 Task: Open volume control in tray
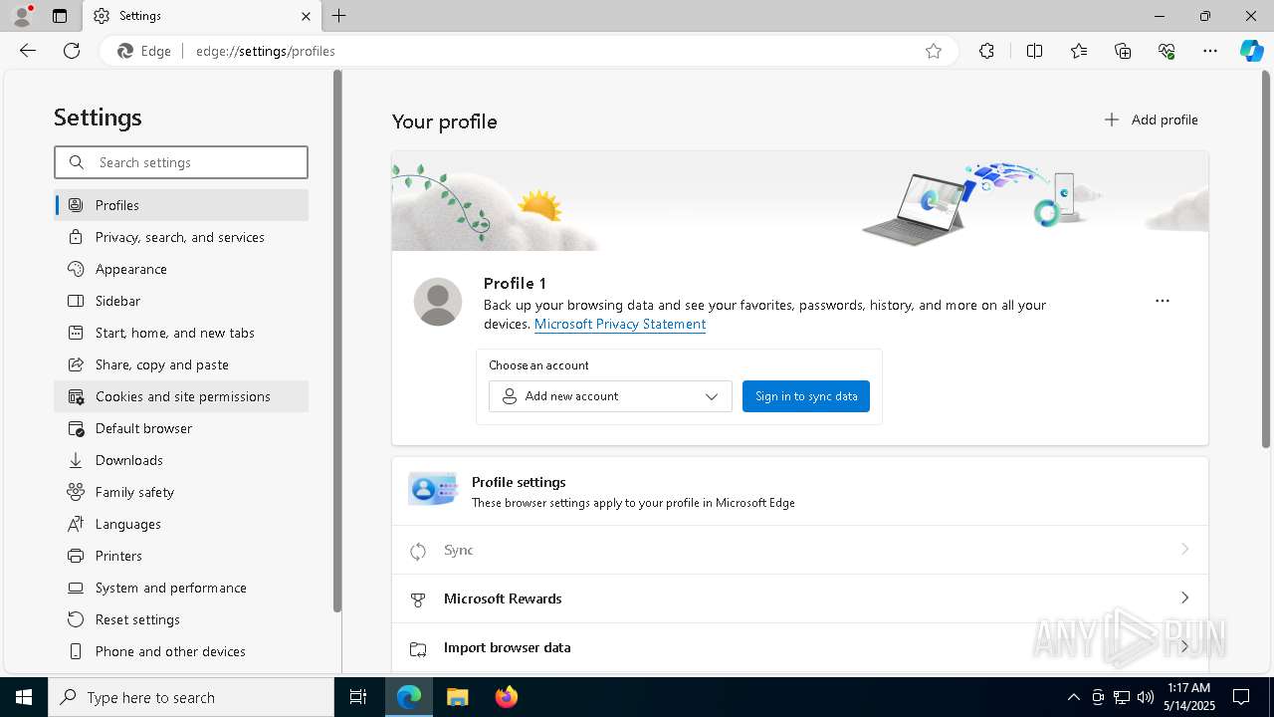tap(1146, 697)
